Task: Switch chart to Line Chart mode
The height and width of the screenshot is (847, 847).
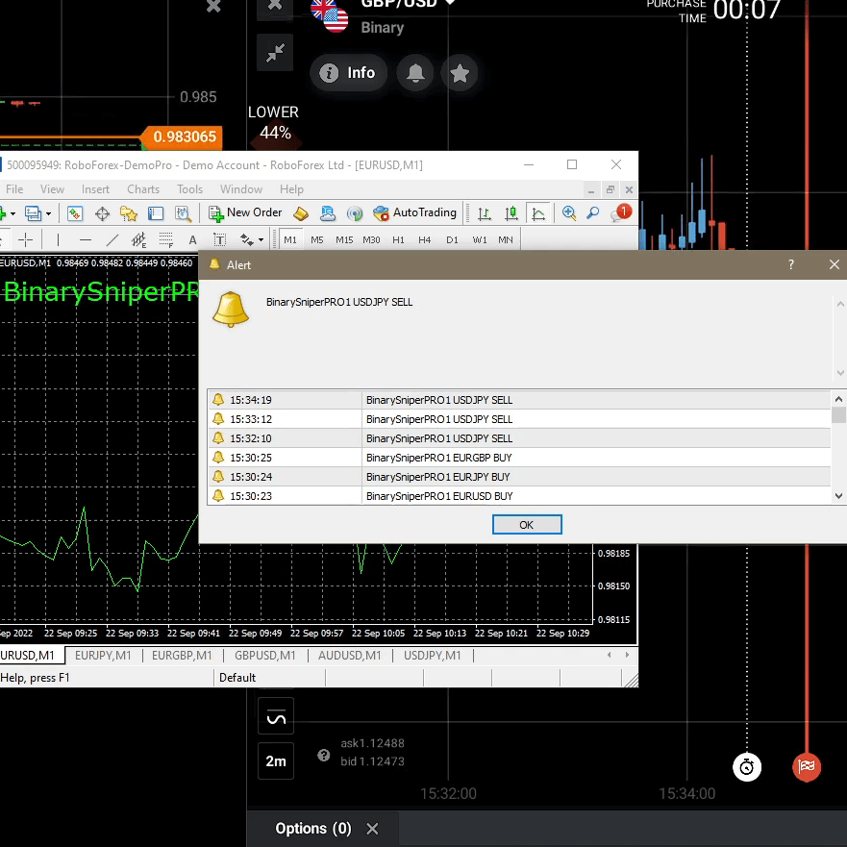Action: [538, 213]
